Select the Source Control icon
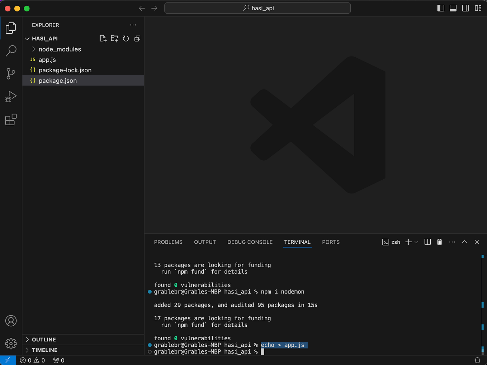 tap(11, 74)
